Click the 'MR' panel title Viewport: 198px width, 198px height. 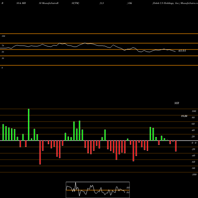177,103
